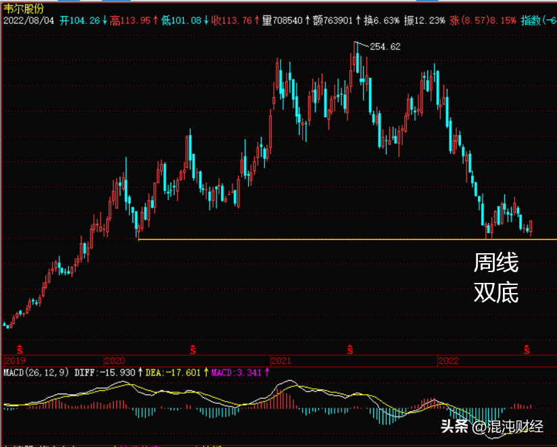The height and width of the screenshot is (447, 557).
Task: Click the 2022 year axis label
Action: coord(449,361)
